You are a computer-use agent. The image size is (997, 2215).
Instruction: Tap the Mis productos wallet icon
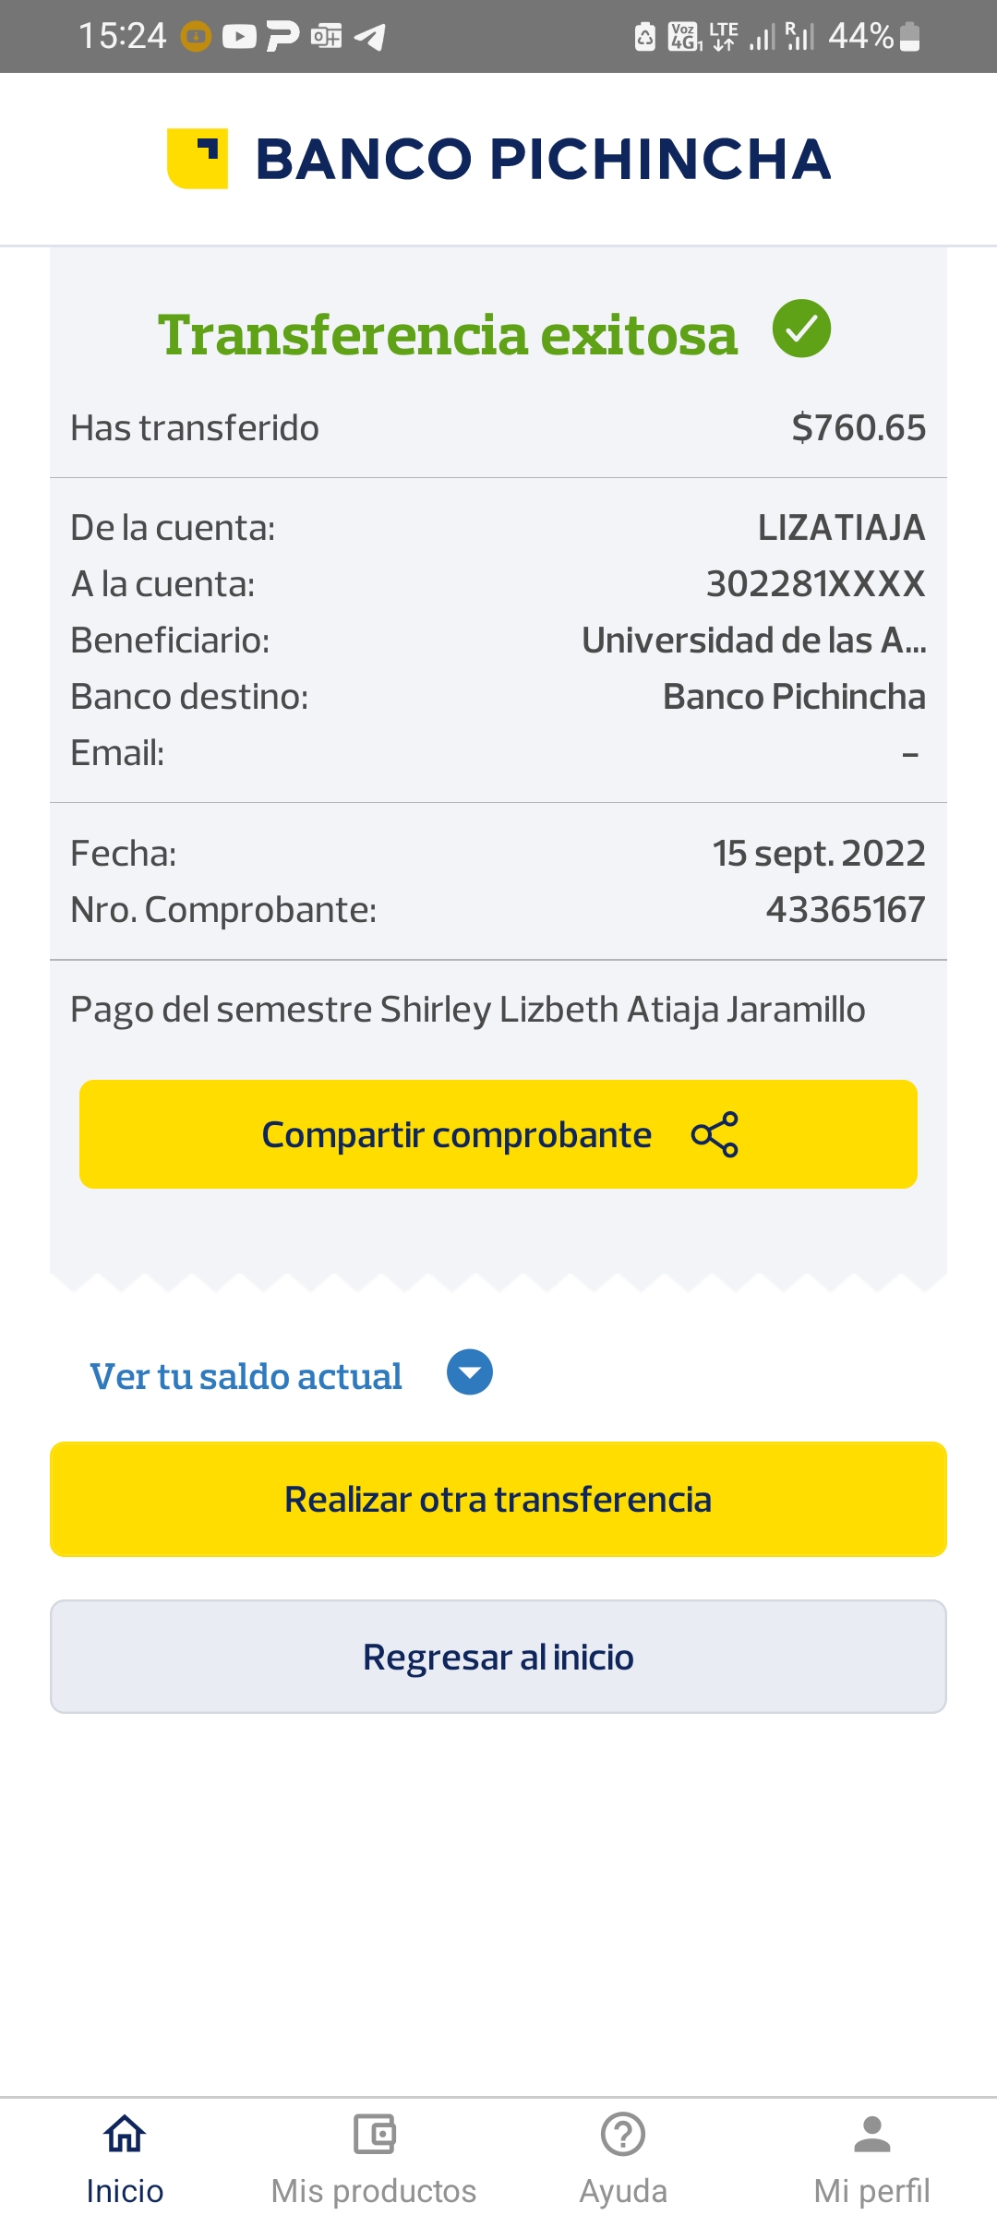point(374,2133)
